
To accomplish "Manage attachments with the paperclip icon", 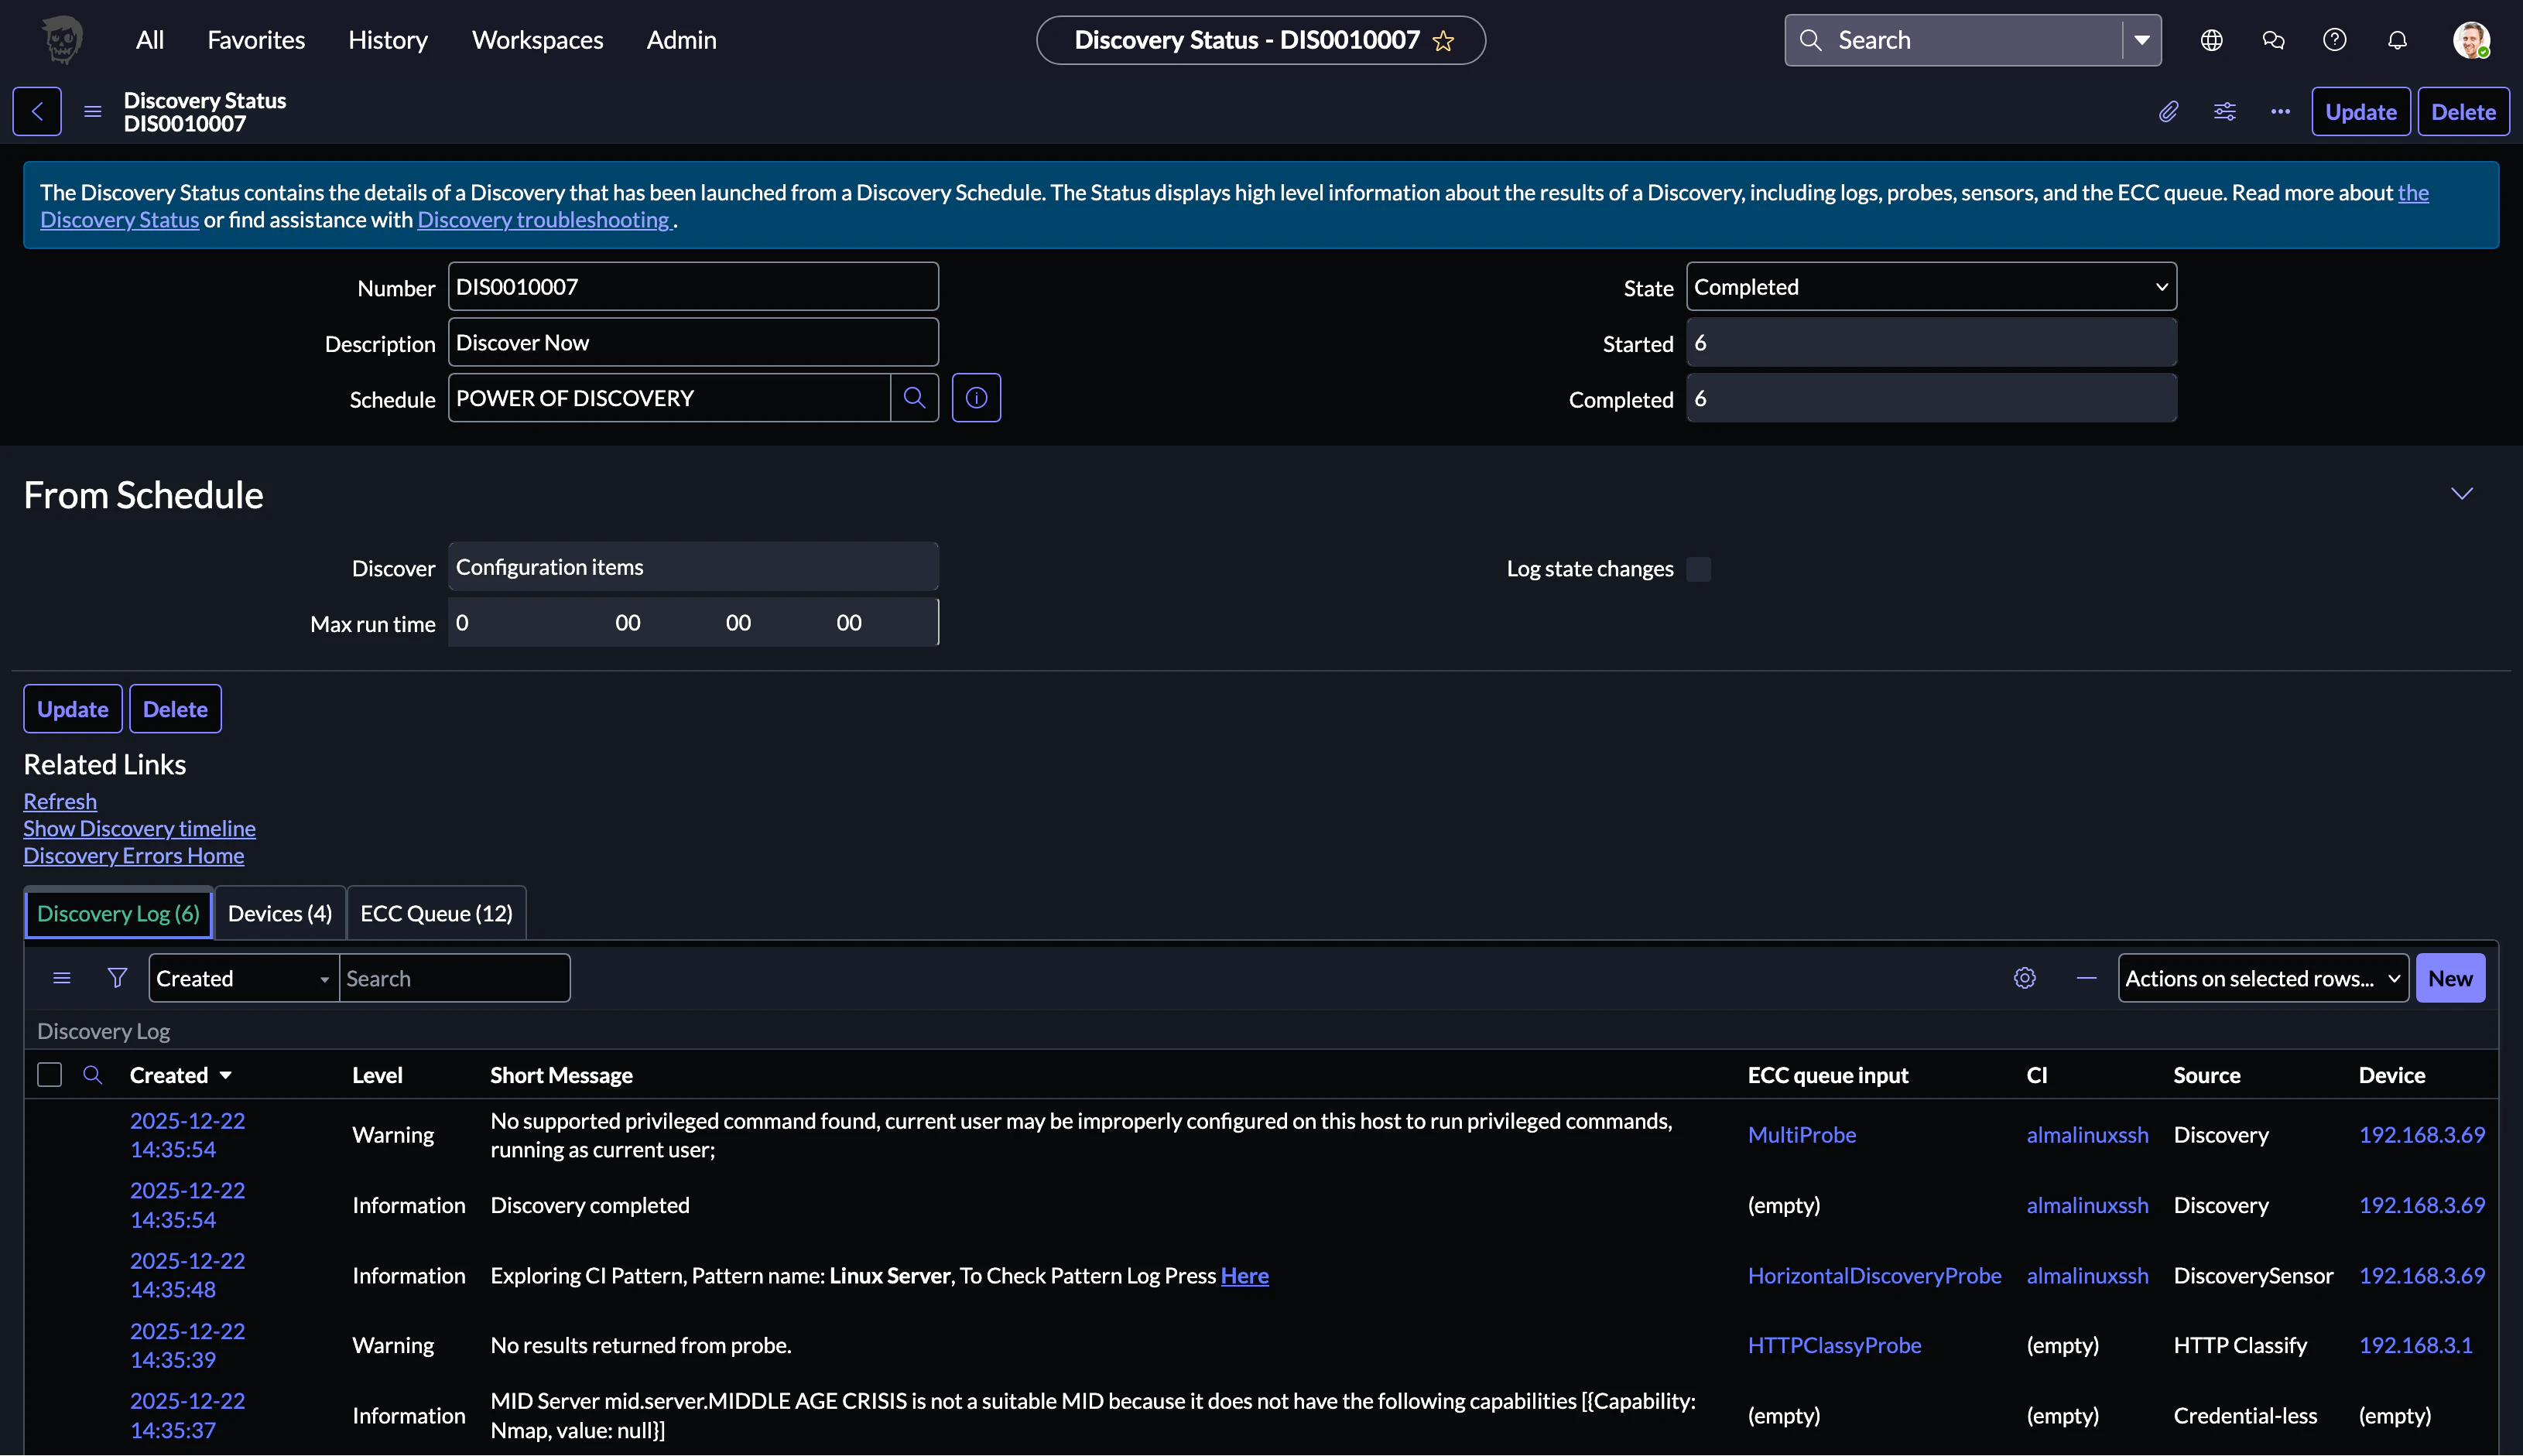I will tap(2168, 111).
